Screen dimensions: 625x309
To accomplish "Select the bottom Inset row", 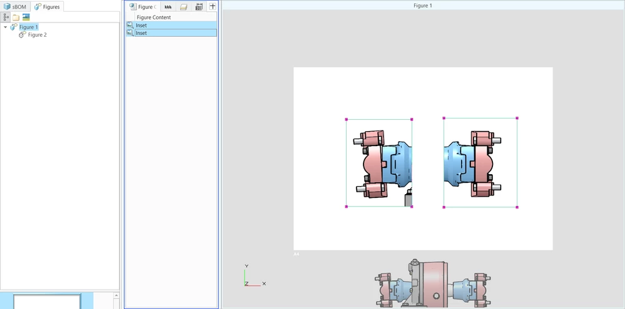I will (171, 33).
